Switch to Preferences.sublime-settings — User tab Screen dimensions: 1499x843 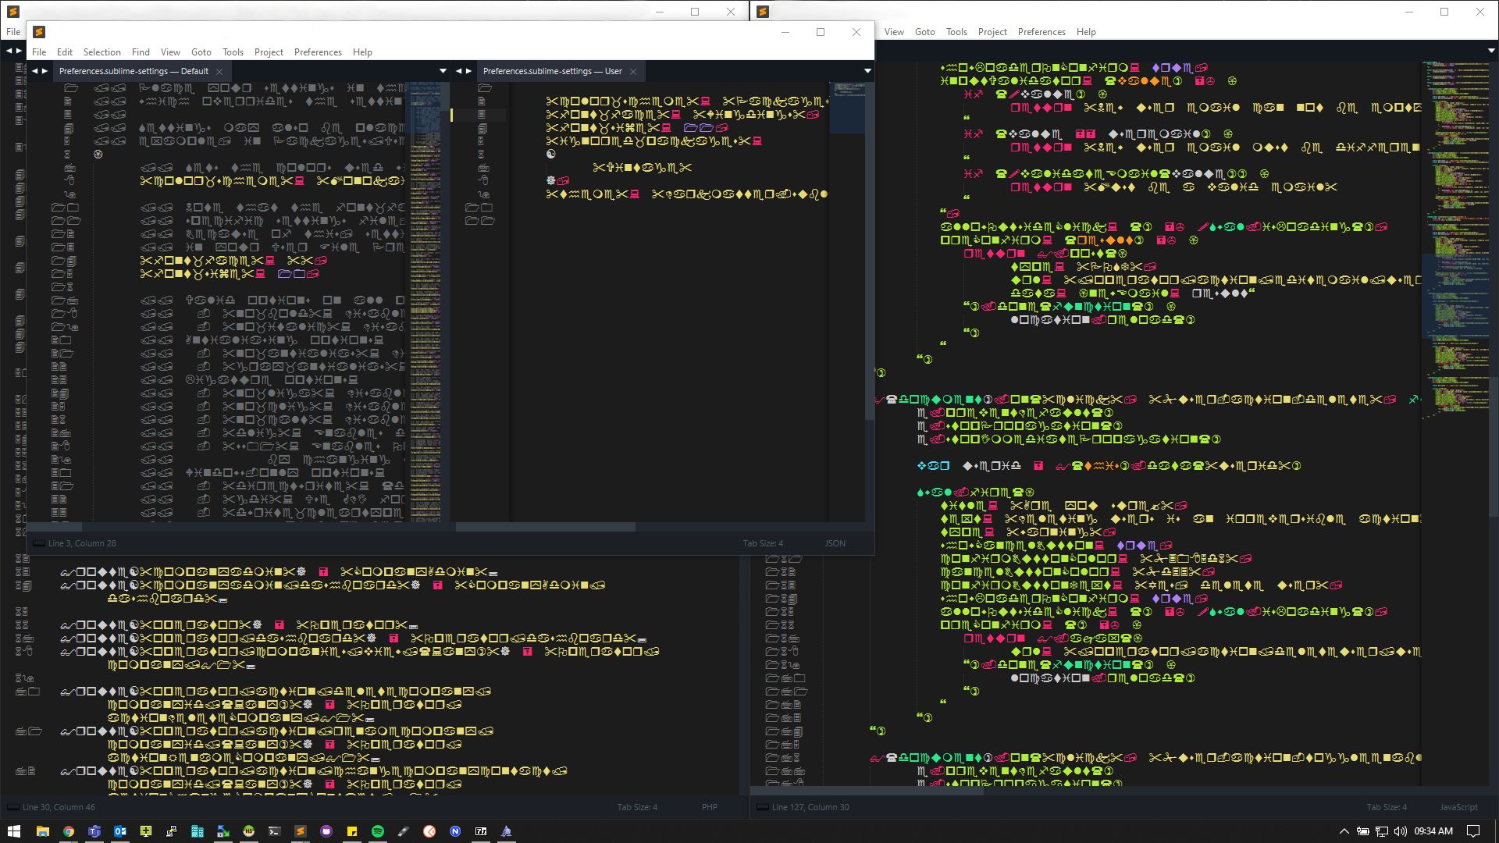click(552, 71)
